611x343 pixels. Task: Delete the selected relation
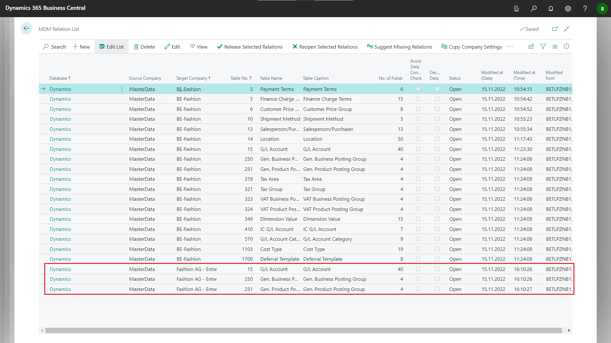click(x=144, y=47)
